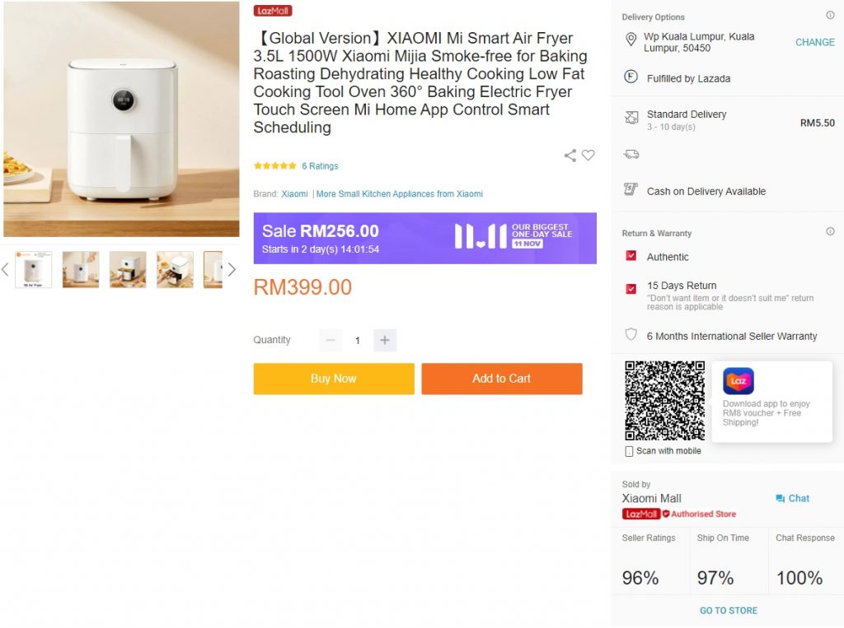Screen dimensions: 844x628
Task: Click the Return & Warranty info icon
Action: pyautogui.click(x=830, y=232)
